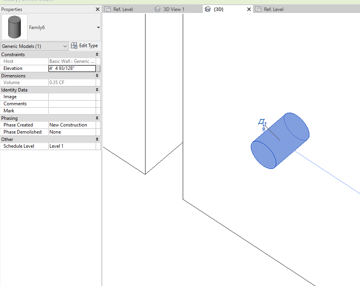The width and height of the screenshot is (360, 286).
Task: Collapse the Phasing section
Action: [x=97, y=118]
